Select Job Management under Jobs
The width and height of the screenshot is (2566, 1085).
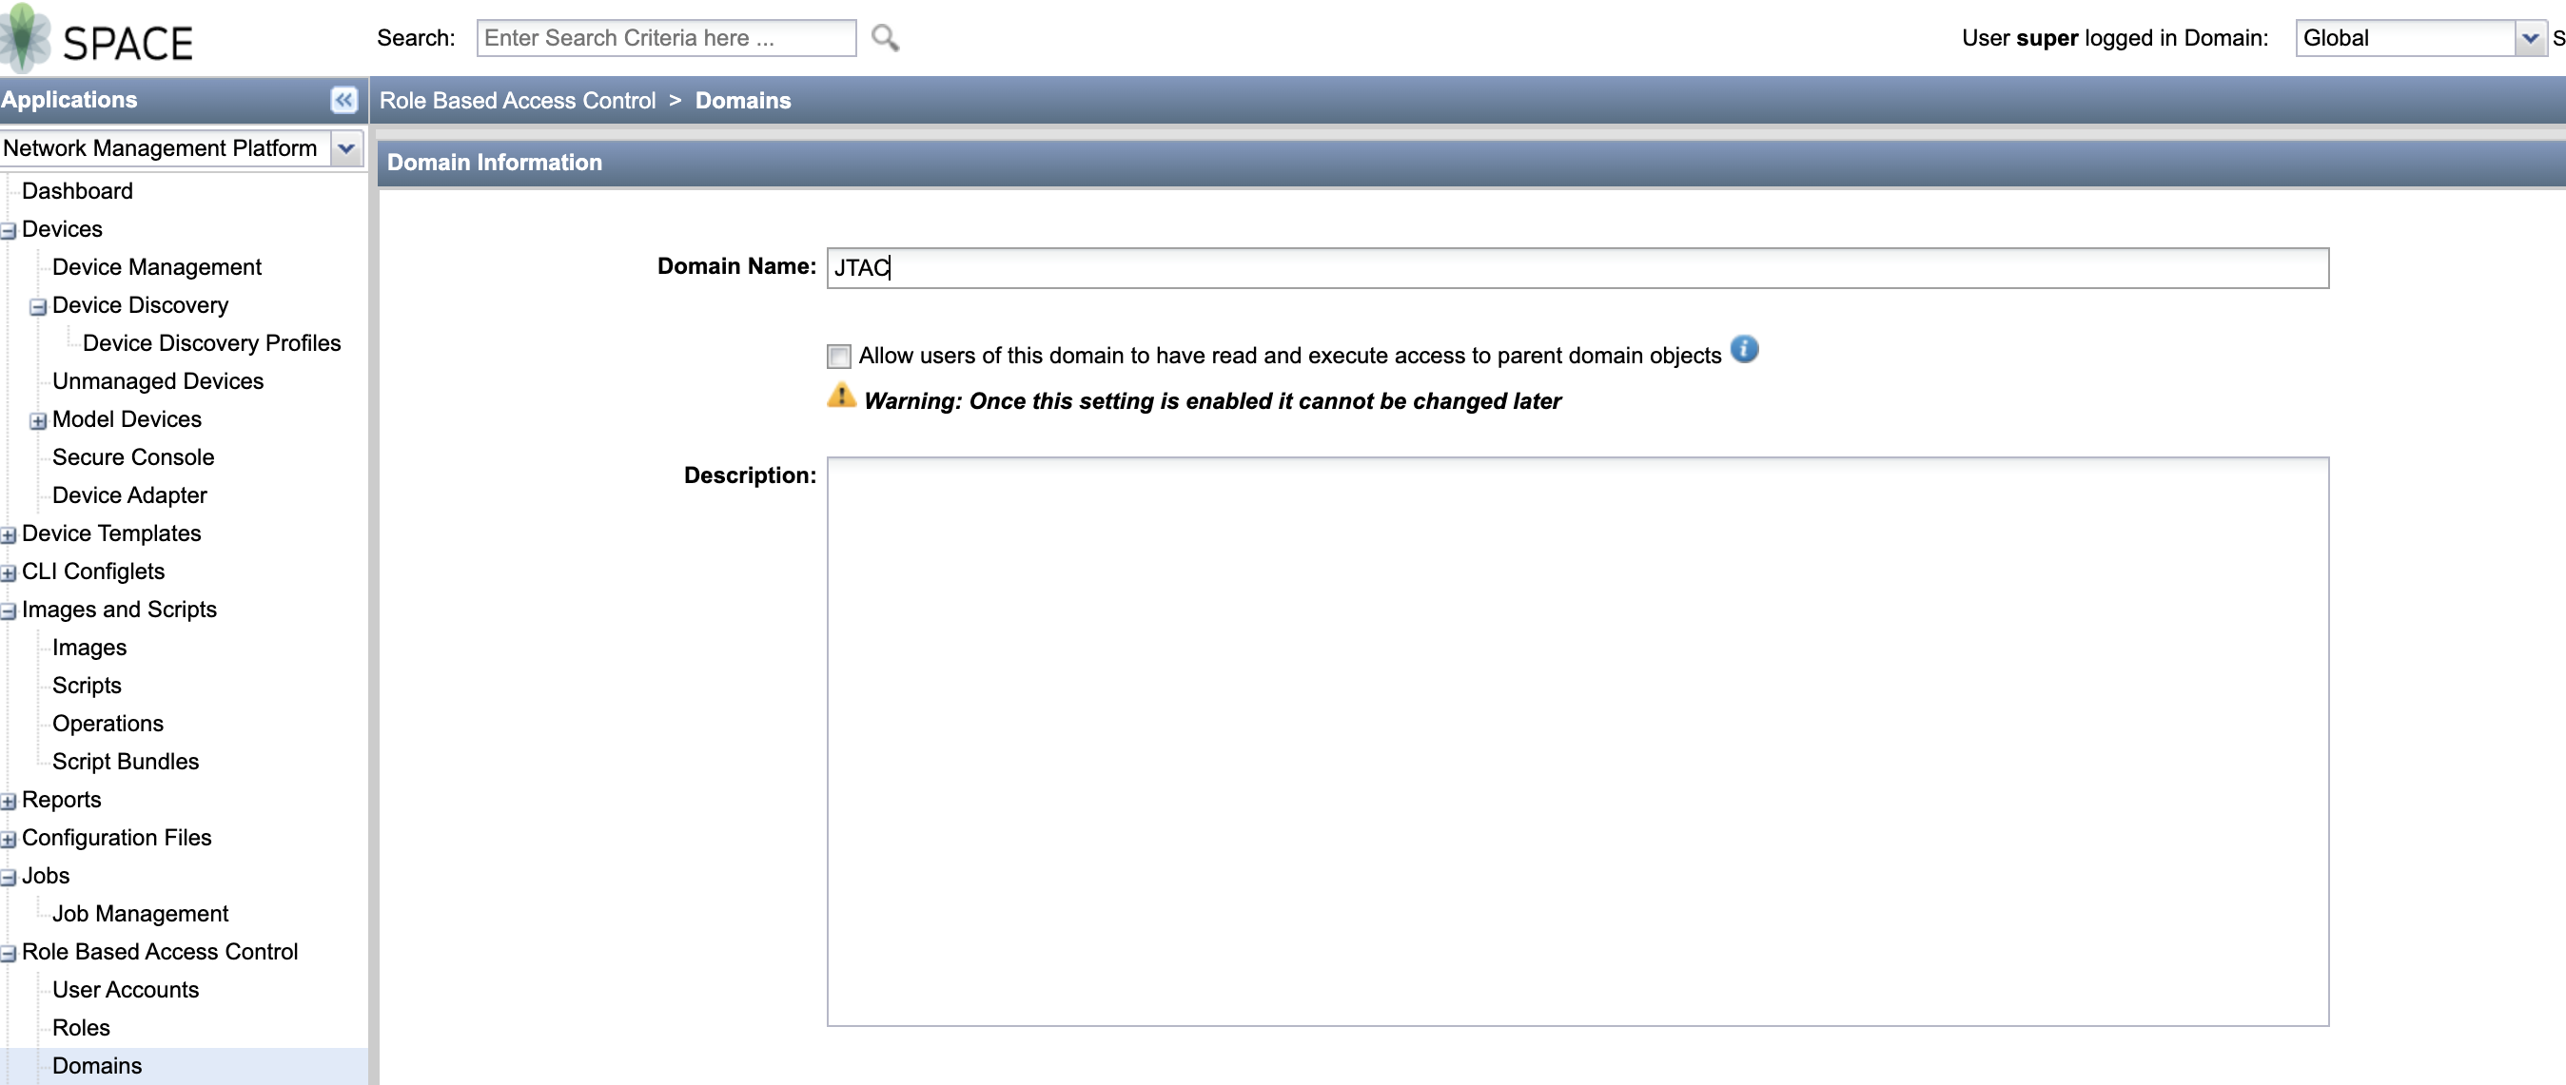click(x=141, y=913)
